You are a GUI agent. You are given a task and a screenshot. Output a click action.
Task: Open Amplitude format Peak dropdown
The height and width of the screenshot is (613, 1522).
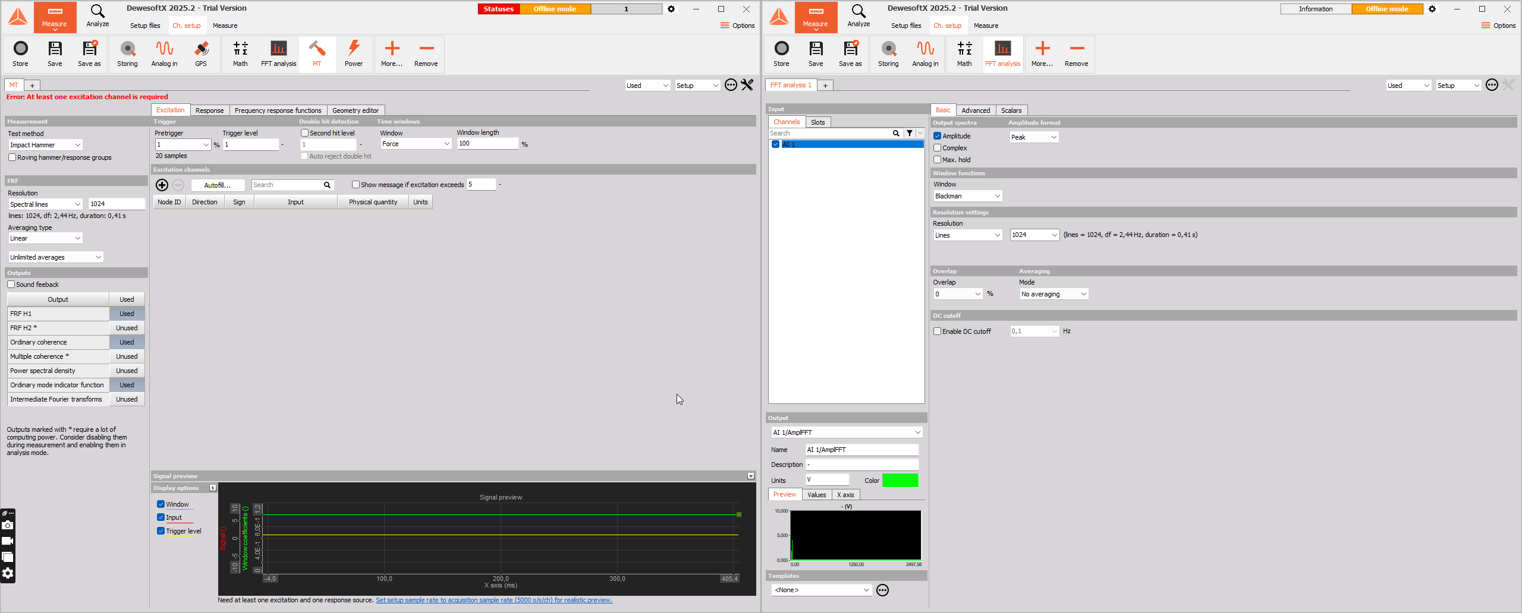coord(1034,137)
